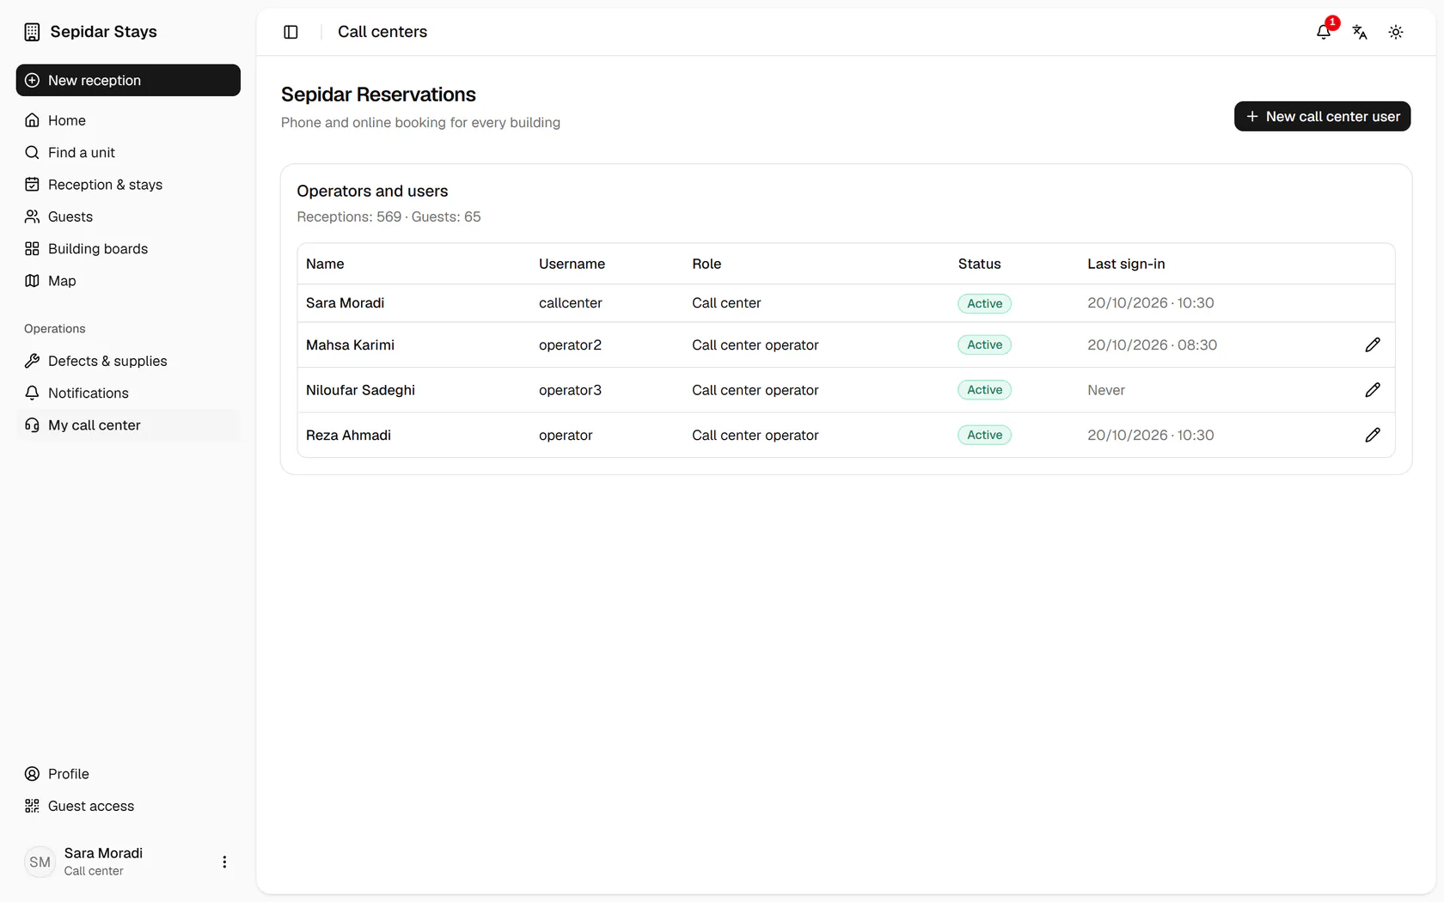Click the New call center user button

tap(1322, 116)
